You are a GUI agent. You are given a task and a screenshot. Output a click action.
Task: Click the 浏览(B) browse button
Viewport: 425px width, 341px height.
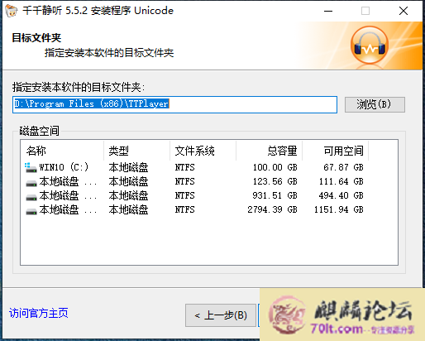coord(375,104)
